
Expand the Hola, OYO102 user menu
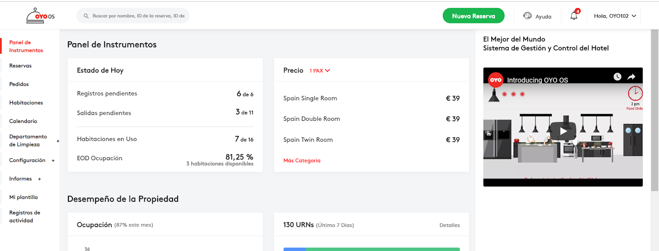coord(615,16)
